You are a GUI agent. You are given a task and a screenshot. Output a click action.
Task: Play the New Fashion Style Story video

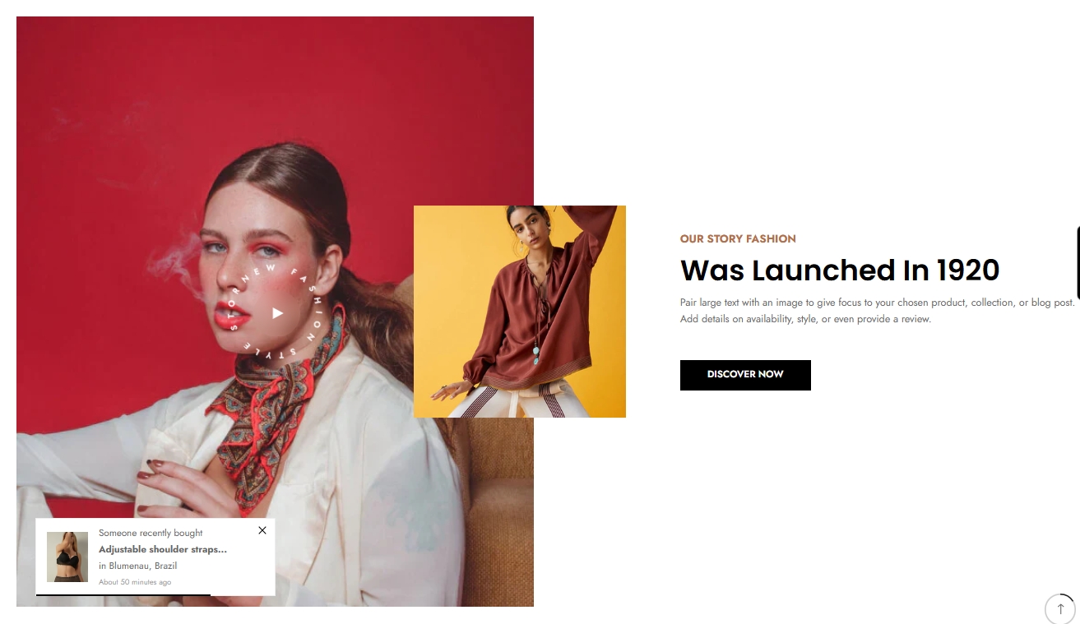click(277, 313)
